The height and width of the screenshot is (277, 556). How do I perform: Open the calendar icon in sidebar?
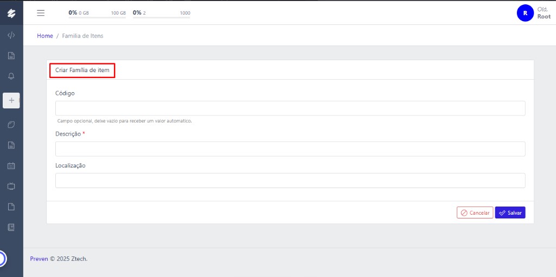pyautogui.click(x=11, y=166)
